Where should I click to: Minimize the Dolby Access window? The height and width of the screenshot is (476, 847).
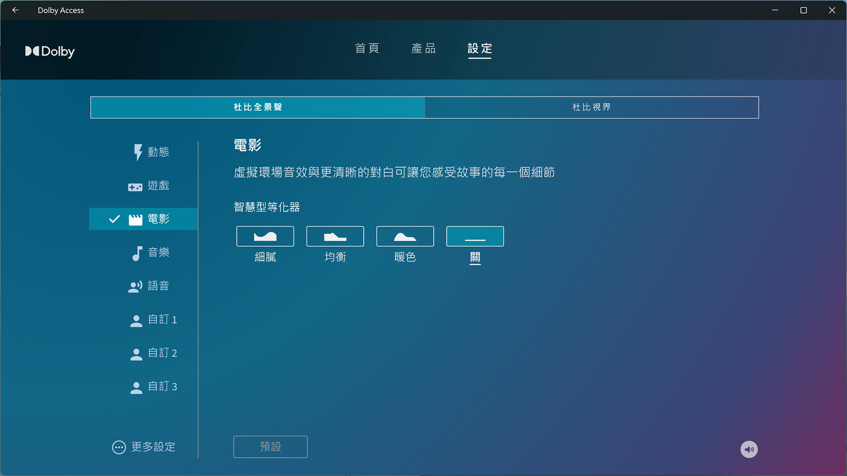tap(775, 10)
